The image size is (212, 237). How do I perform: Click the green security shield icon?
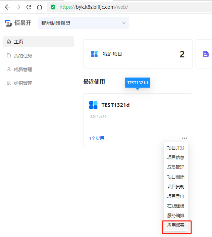(x=53, y=7)
